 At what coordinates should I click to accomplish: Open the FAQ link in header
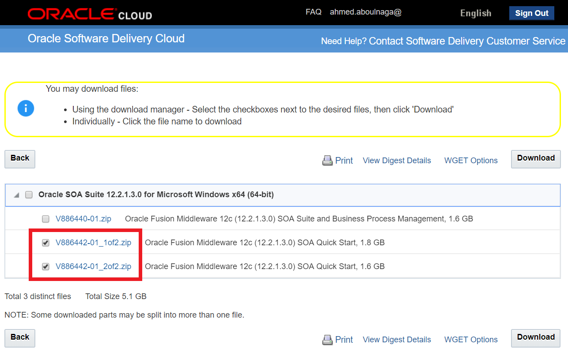(313, 12)
